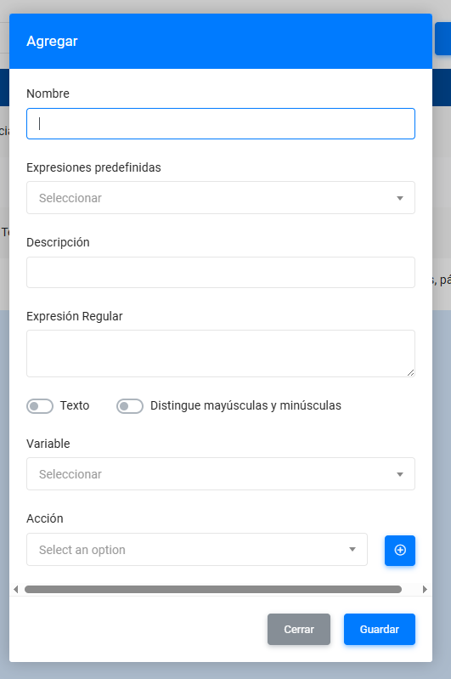
Task: Toggle the Texto switch
Action: tap(40, 406)
